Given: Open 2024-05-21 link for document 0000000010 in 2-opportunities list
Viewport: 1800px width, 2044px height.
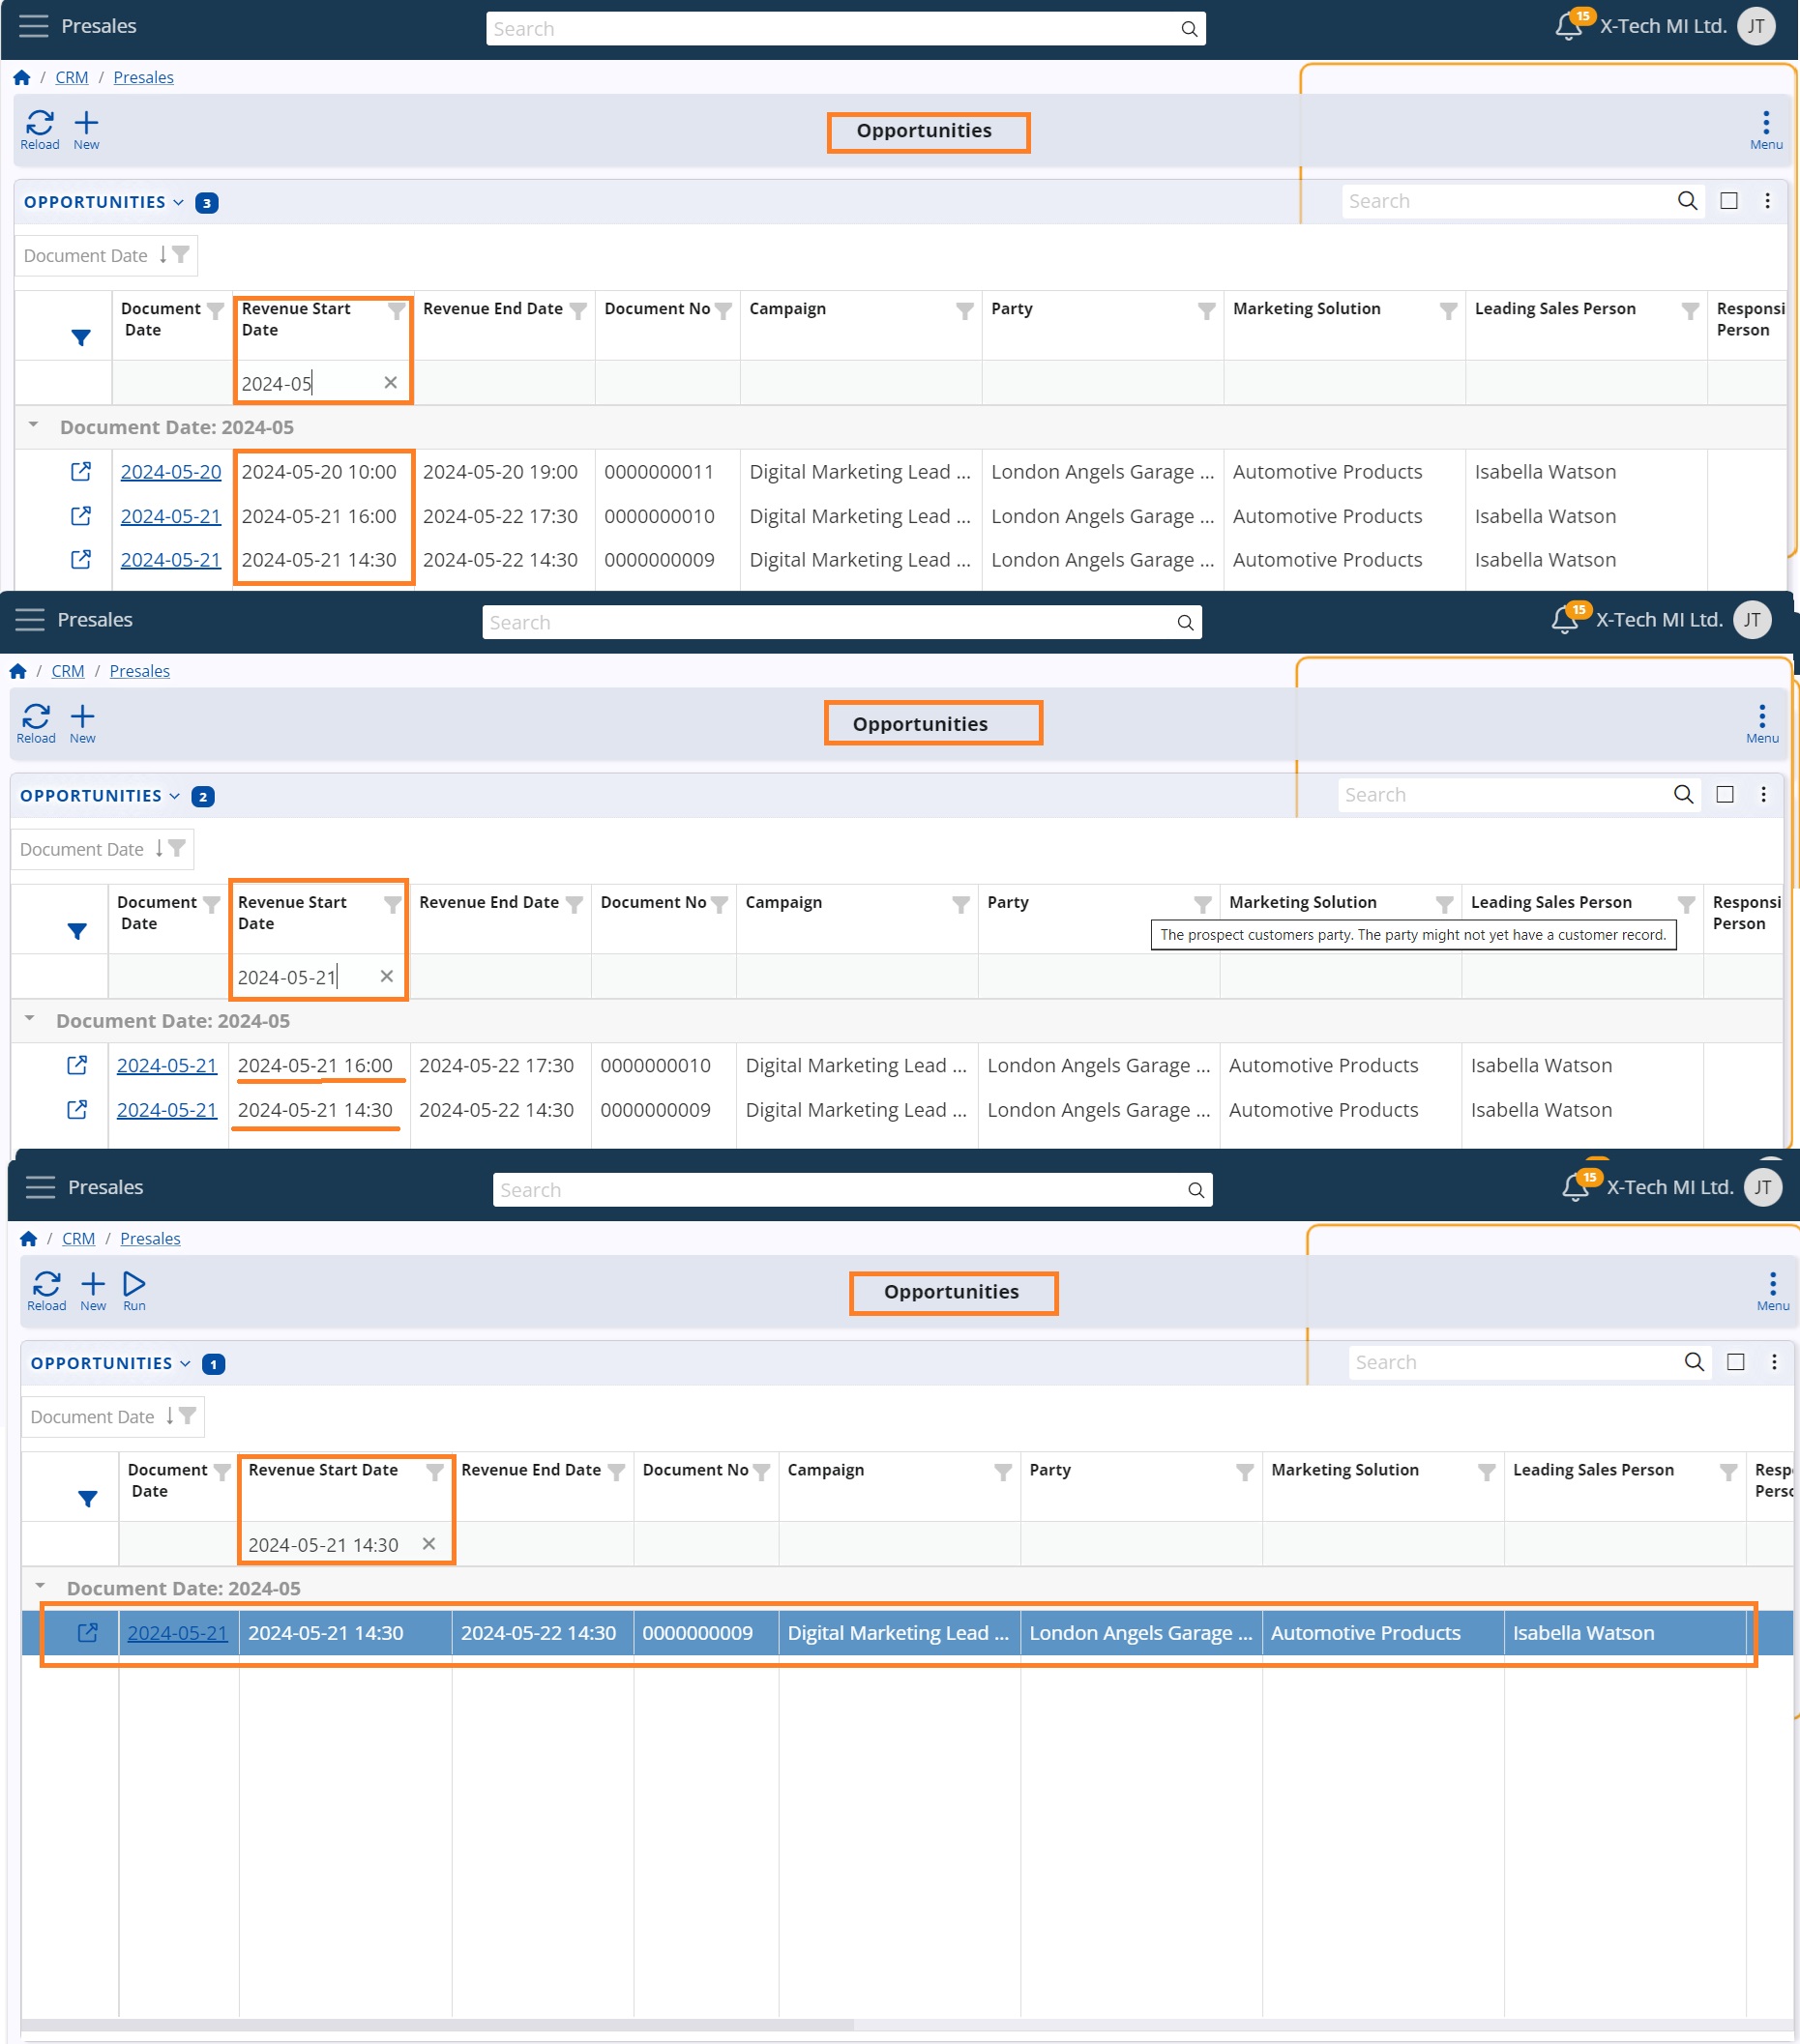Looking at the screenshot, I should coord(167,1065).
